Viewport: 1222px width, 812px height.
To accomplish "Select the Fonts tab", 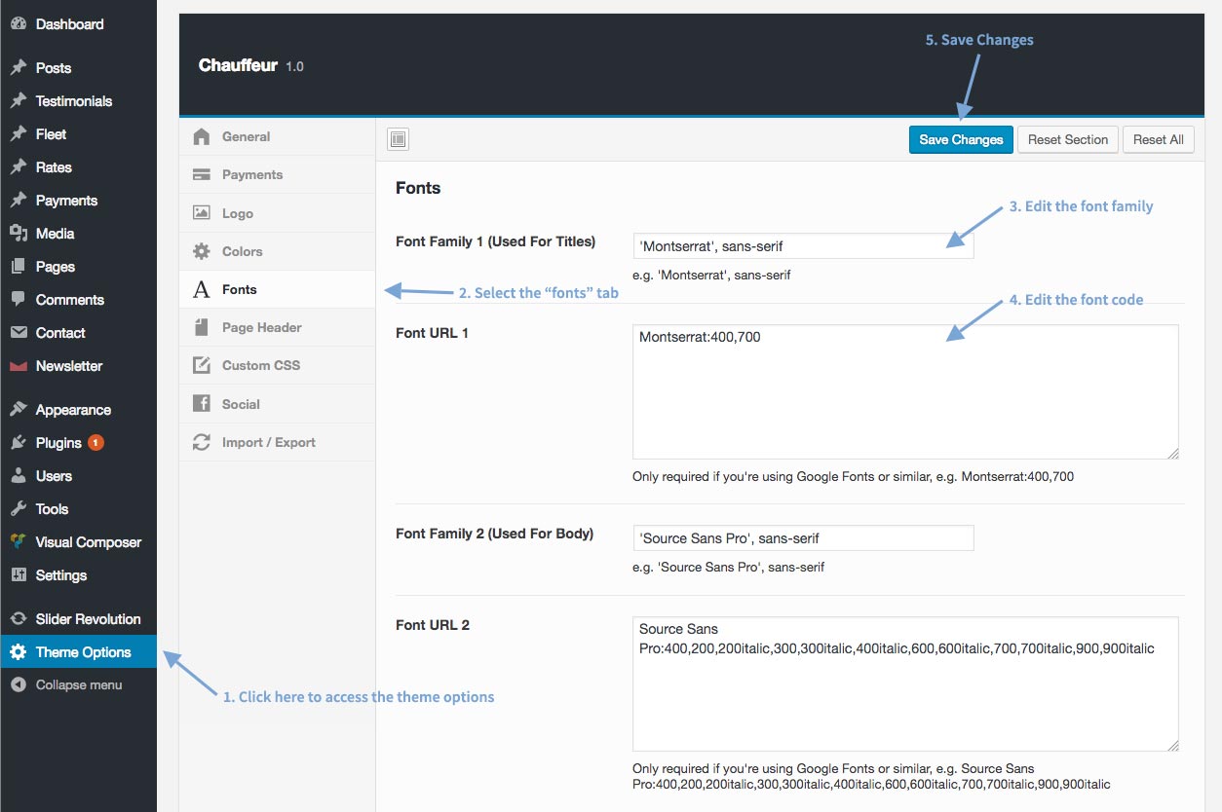I will coord(277,289).
